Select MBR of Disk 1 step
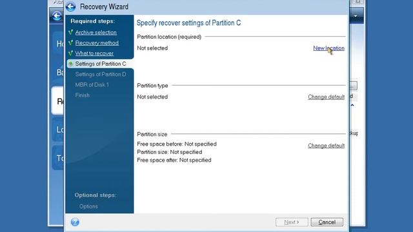The height and width of the screenshot is (232, 413). pyautogui.click(x=92, y=85)
